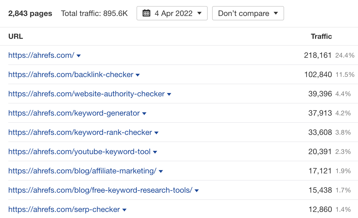Open the Don't compare dropdown
This screenshot has width=358, height=218.
tap(247, 13)
